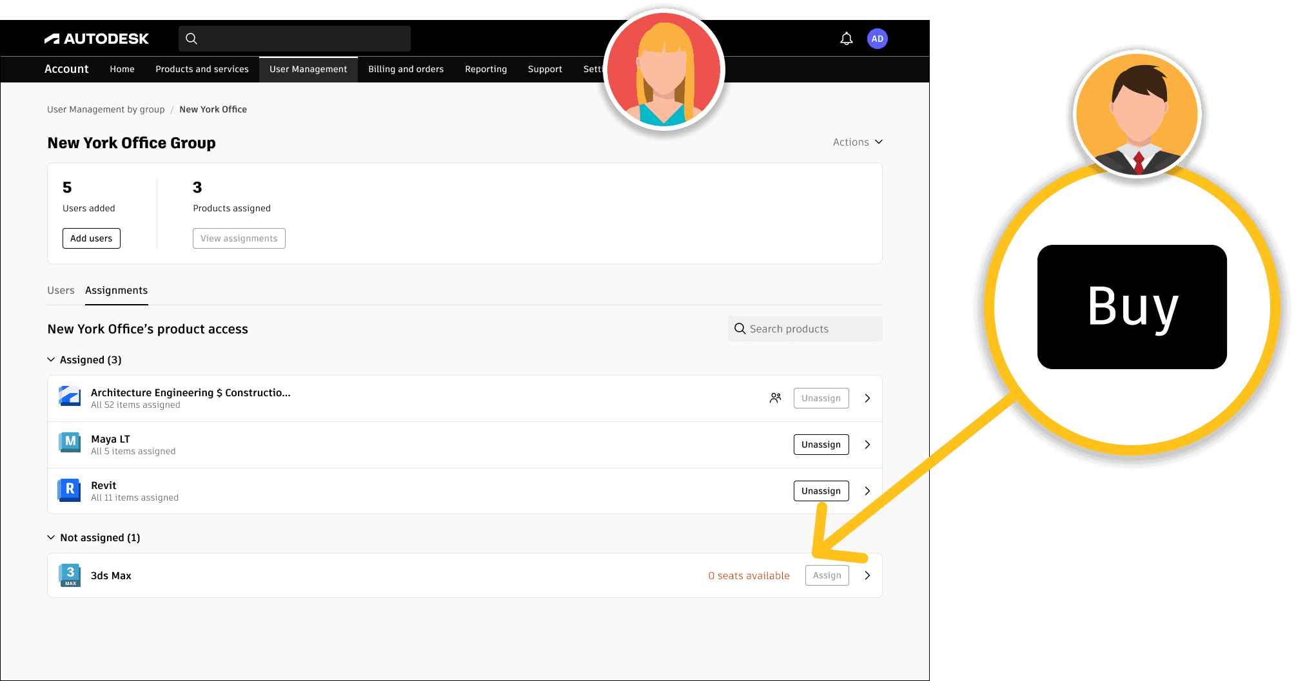Screen dimensions: 1296x681
Task: Click the All 5 items assigned text
Action: [133, 451]
